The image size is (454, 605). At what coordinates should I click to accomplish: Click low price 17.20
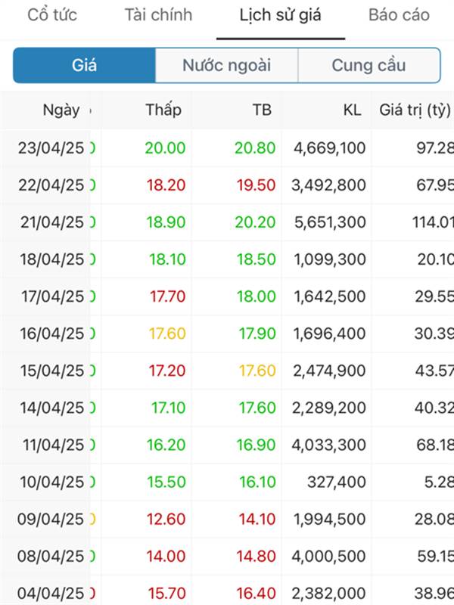coord(167,371)
